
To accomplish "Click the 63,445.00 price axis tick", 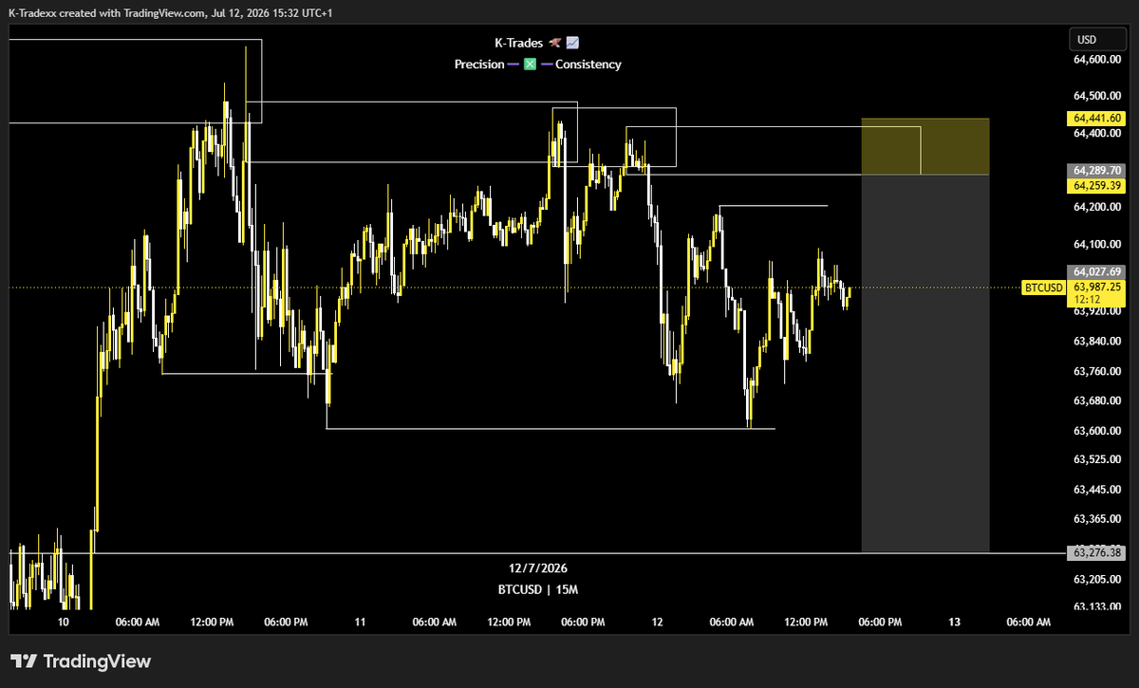I will (1096, 489).
